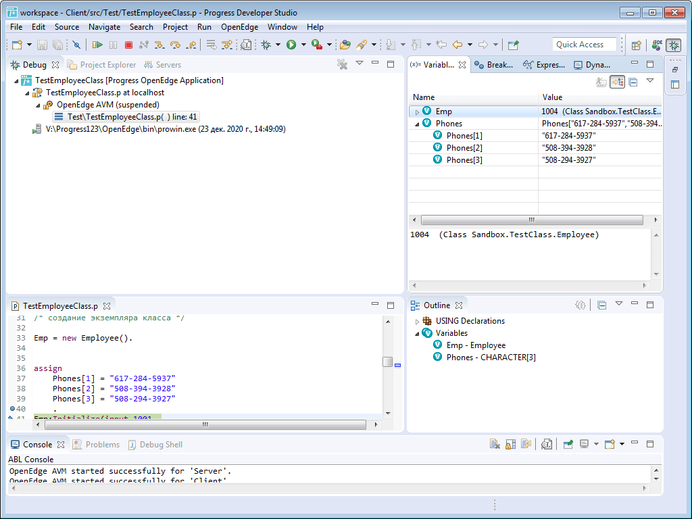The height and width of the screenshot is (519, 692).
Task: Click the Run External Tools icon
Action: click(317, 45)
